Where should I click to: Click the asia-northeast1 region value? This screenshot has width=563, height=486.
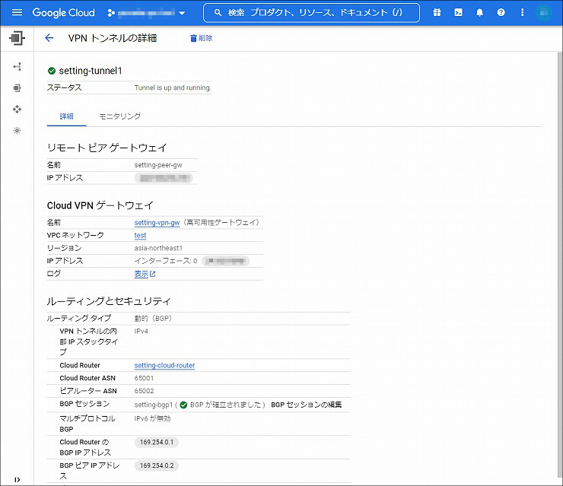[x=158, y=248]
